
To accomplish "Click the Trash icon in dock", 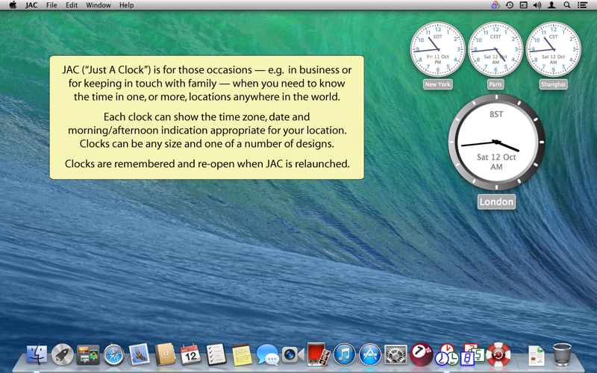I will pos(562,354).
